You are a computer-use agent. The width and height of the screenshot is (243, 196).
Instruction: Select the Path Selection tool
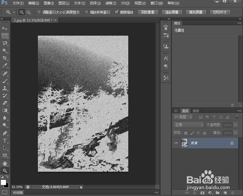[5, 148]
